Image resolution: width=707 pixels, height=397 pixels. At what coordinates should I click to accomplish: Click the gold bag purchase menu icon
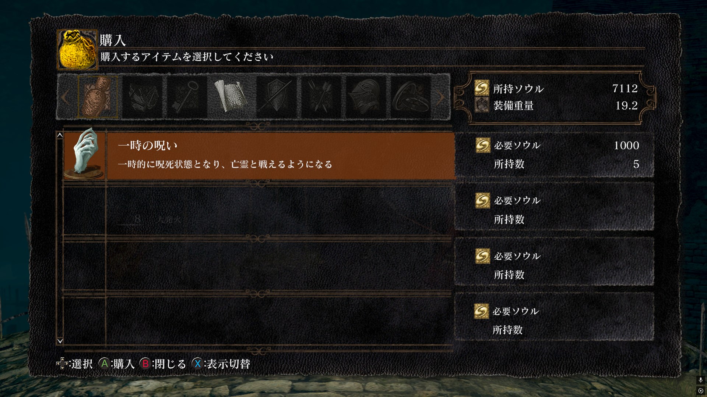77,50
